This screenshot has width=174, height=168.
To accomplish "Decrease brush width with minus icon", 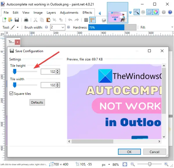I will 46,27.
